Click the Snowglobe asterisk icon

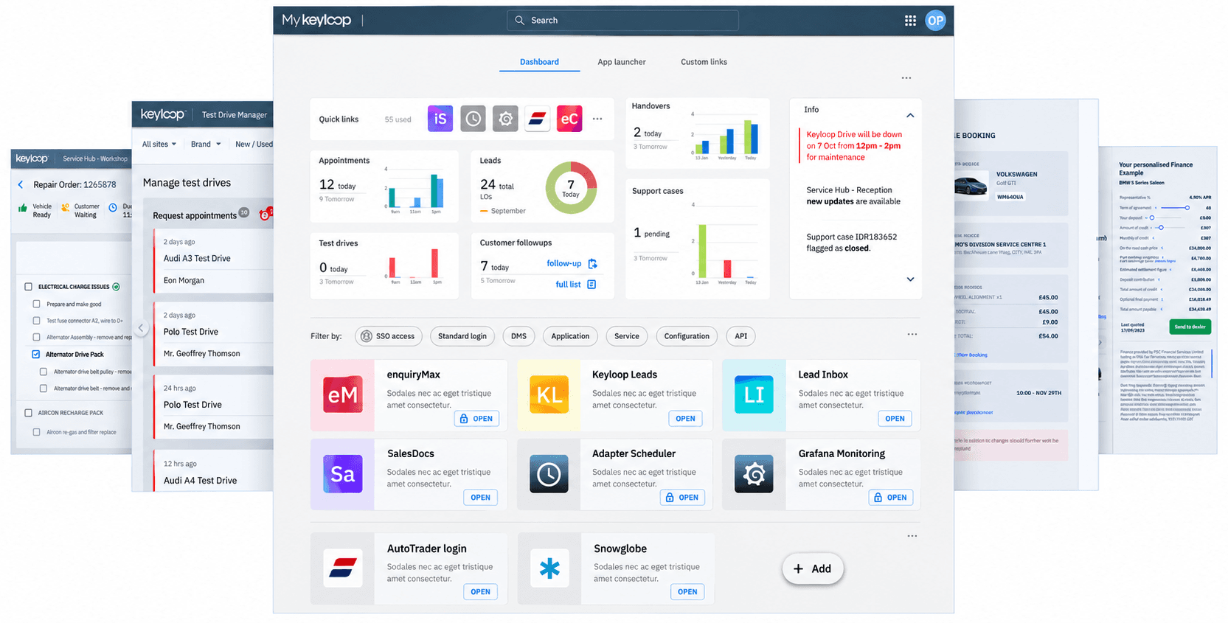[549, 568]
